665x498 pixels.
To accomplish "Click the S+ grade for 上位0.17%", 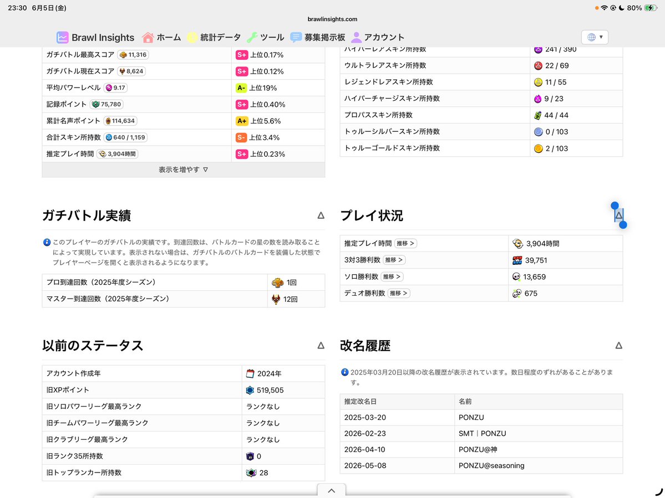I will point(242,55).
